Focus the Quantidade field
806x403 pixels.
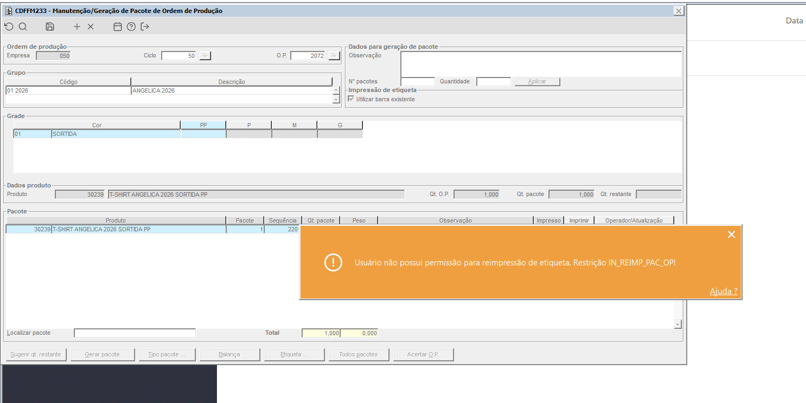[x=494, y=81]
